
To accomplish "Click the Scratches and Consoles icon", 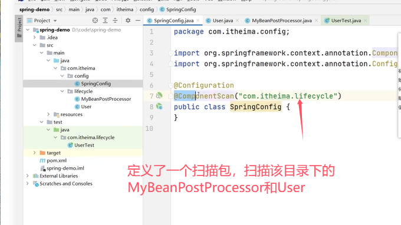I will click(35, 184).
